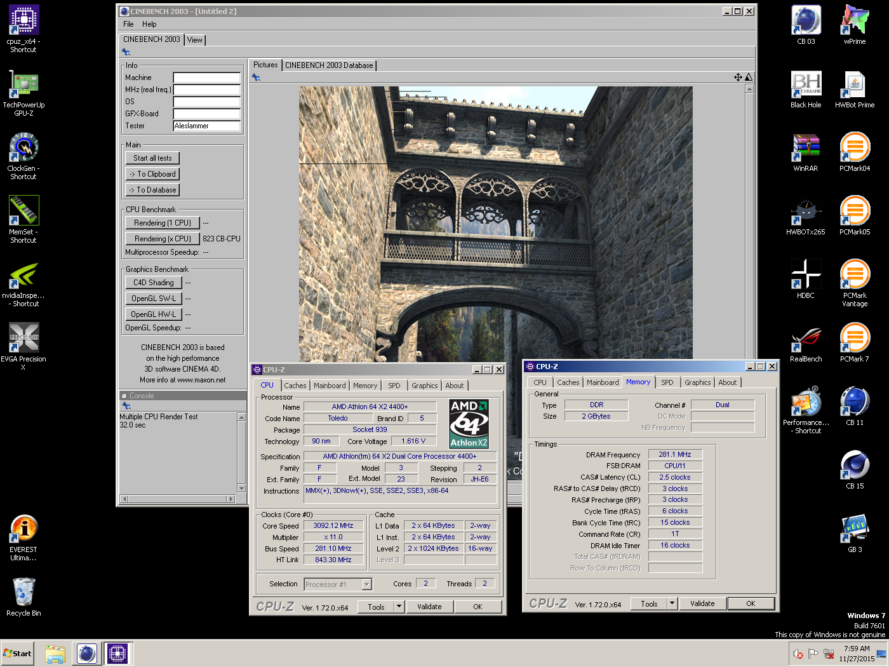889x667 pixels.
Task: Open the Black Hole benchmark icon
Action: (806, 89)
